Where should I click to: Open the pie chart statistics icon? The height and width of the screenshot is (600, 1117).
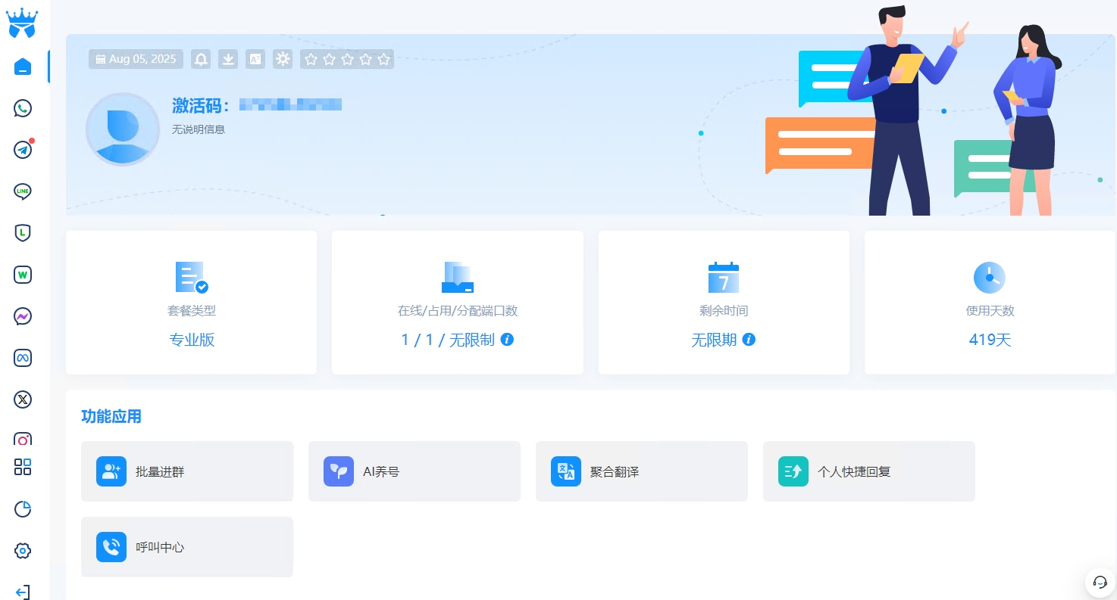(23, 509)
